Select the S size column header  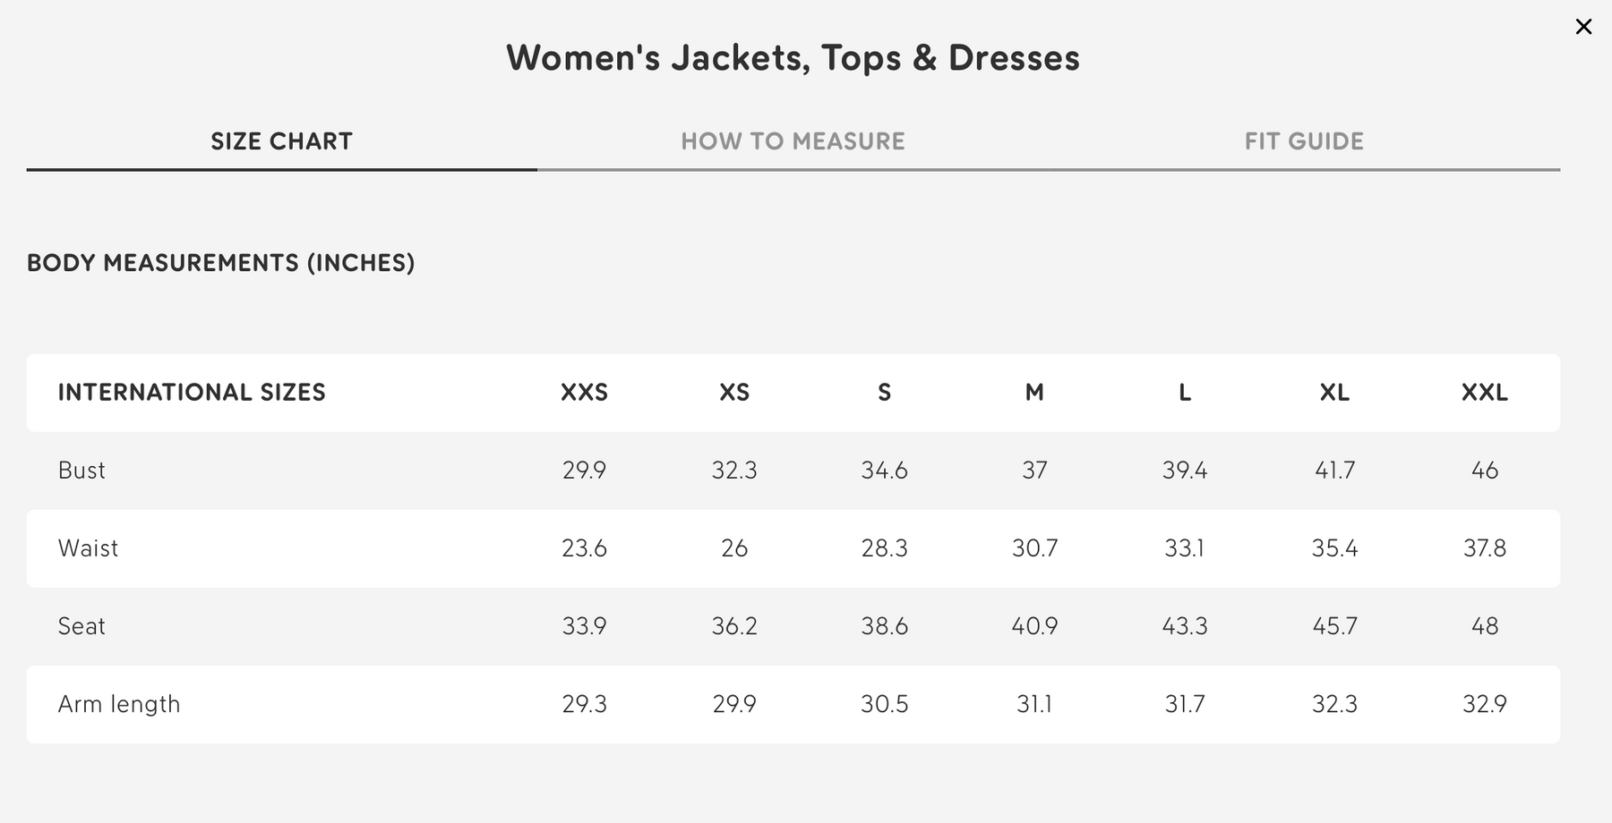pos(884,393)
